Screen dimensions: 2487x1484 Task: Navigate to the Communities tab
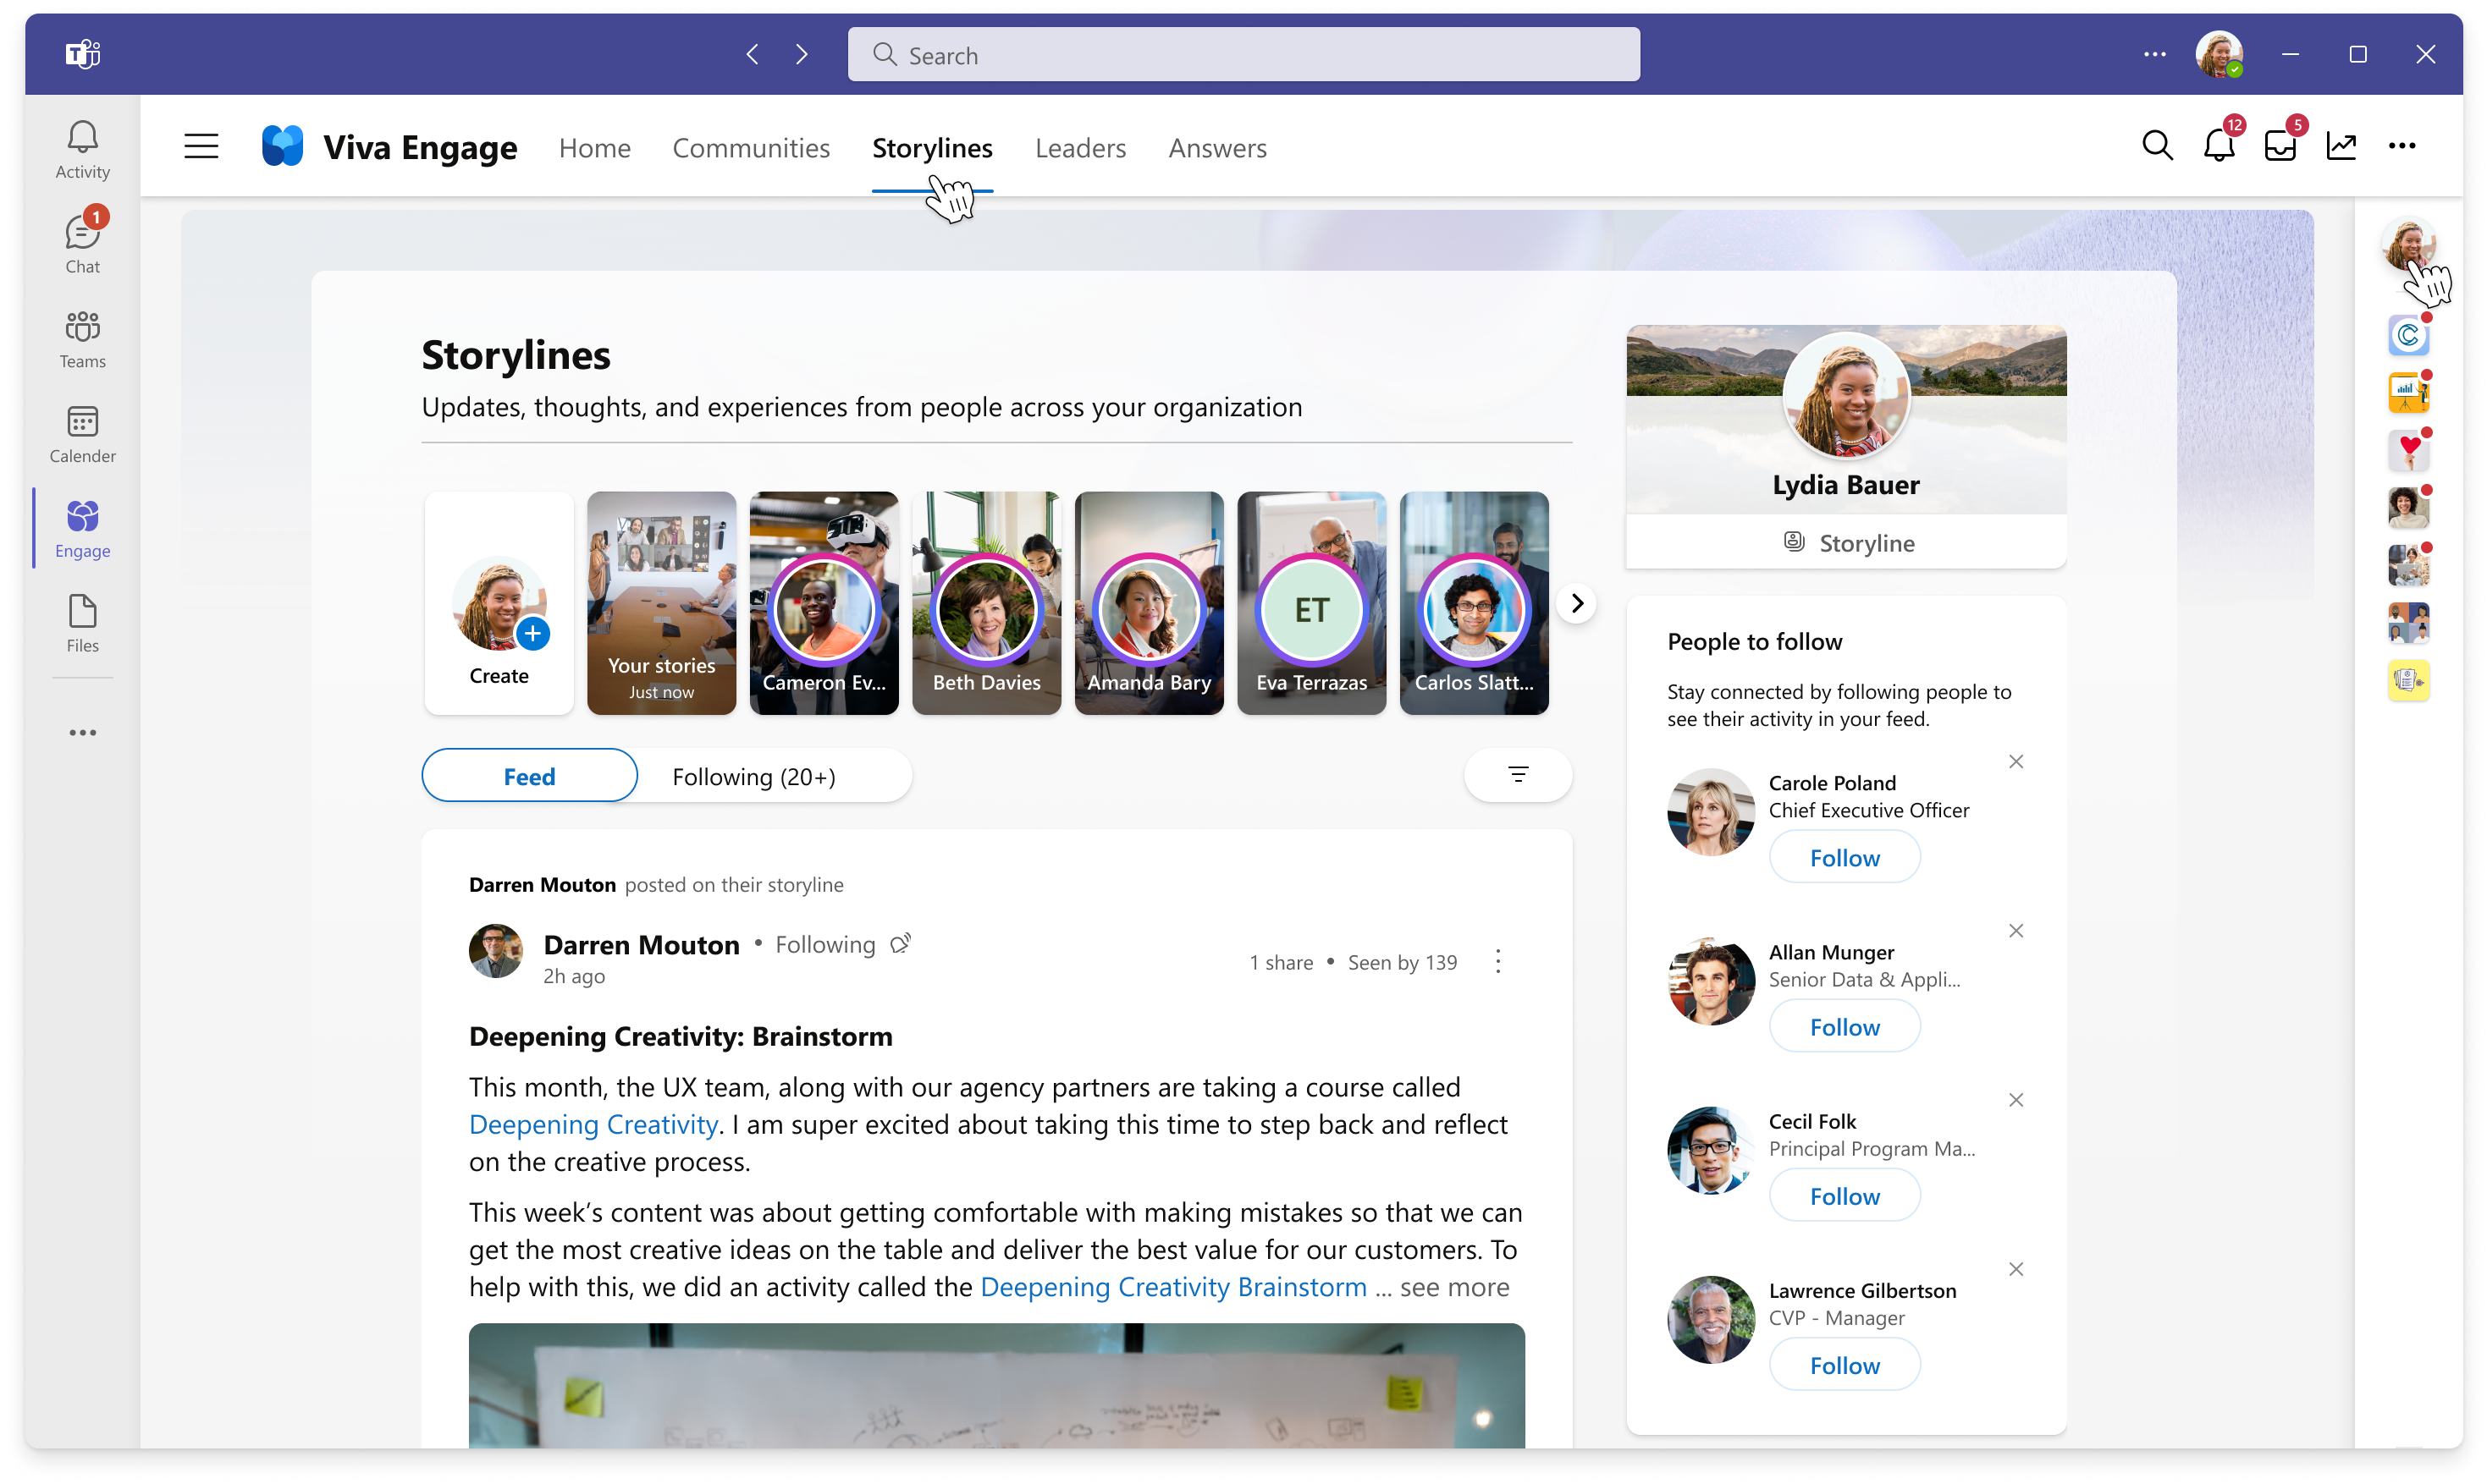click(749, 146)
